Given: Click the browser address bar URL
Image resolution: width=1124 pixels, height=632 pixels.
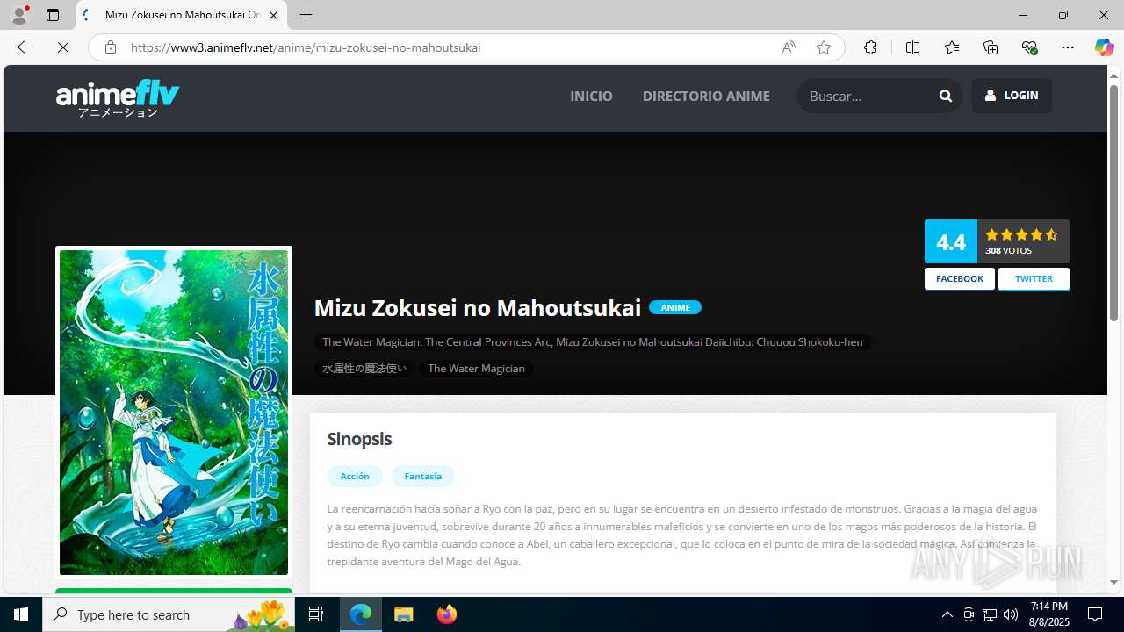Looking at the screenshot, I should (306, 47).
